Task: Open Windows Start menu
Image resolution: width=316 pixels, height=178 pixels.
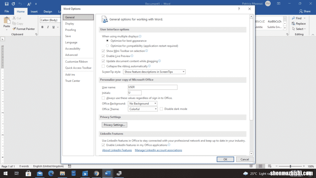Action: click(6, 173)
